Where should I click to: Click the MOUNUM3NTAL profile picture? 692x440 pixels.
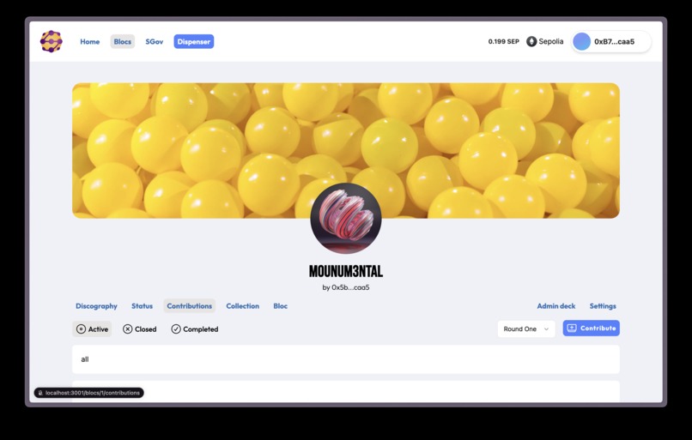[346, 218]
